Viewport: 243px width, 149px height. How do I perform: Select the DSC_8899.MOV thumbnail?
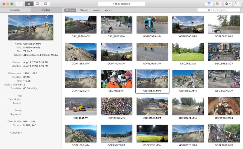click(81, 25)
